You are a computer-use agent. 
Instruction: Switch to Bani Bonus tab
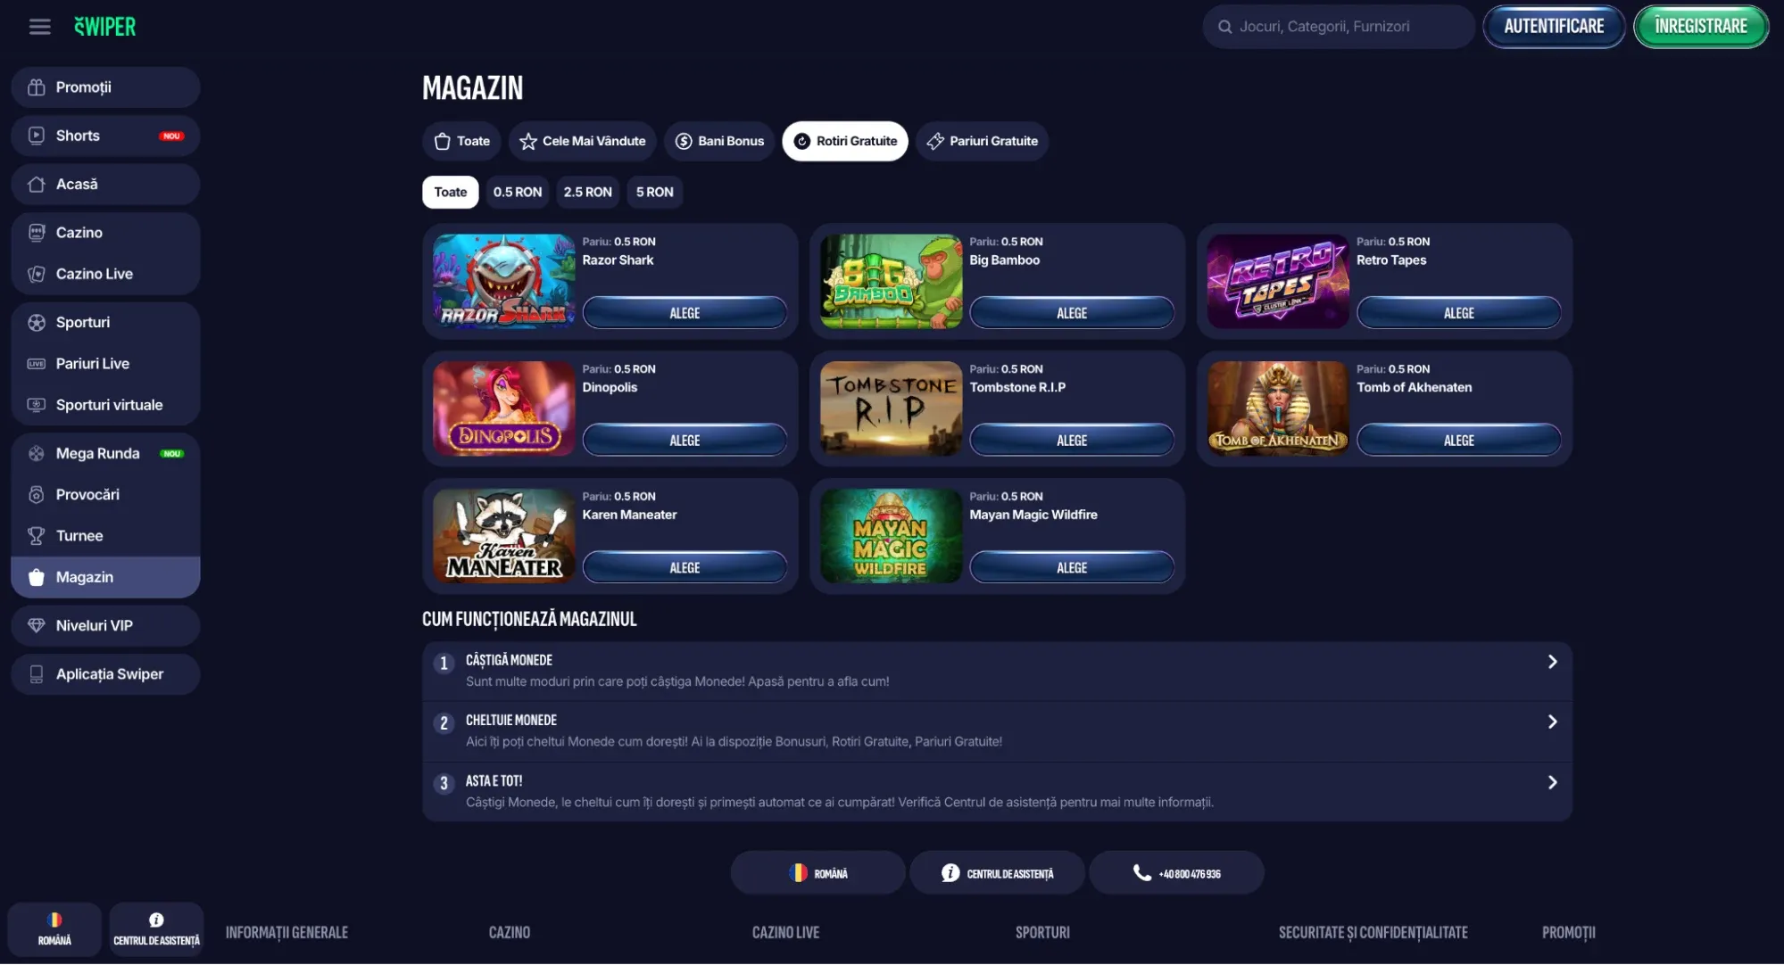click(719, 141)
